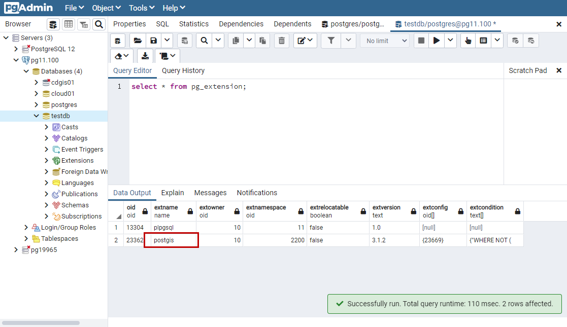Screen dimensions: 567x327
Task: Expand the Schemas tree node
Action: [47, 205]
